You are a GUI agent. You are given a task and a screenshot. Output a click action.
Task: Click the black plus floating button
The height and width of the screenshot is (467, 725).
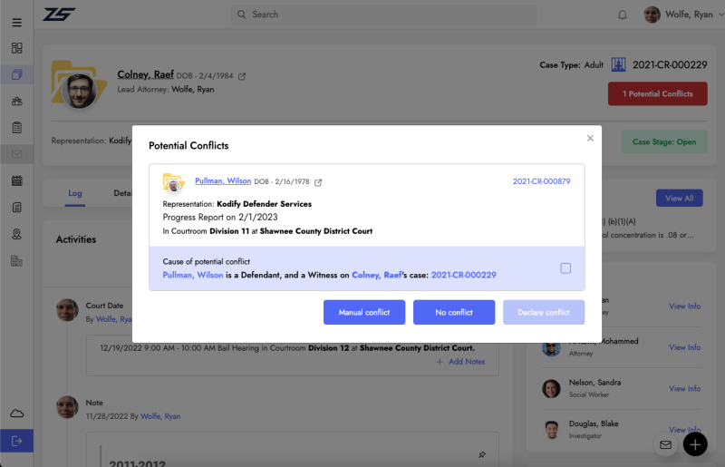click(694, 444)
